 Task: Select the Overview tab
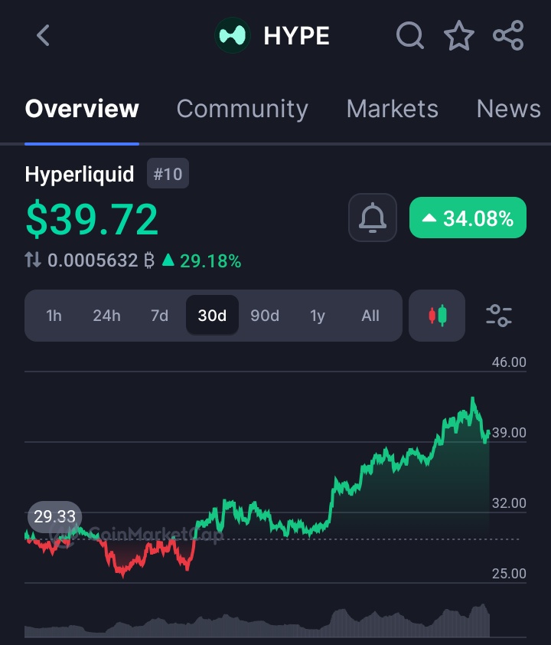[82, 109]
